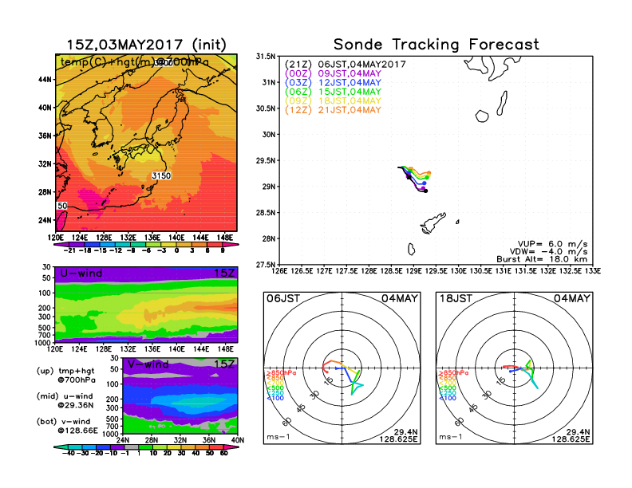
Task: Click the black sonde landing point marker
Action: click(425, 191)
